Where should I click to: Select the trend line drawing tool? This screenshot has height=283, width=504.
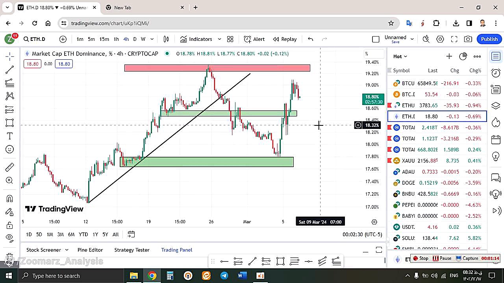10,70
